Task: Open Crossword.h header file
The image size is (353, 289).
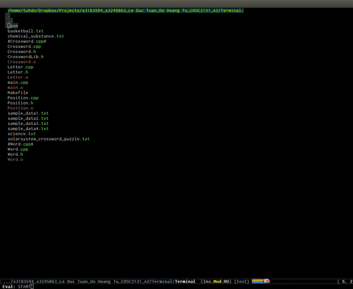Action: pos(21,51)
